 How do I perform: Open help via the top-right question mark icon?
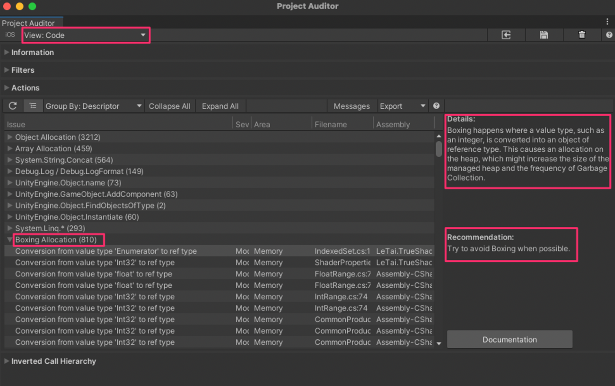(609, 35)
